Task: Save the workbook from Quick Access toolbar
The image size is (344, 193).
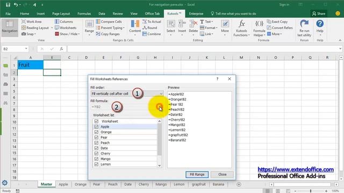Action: [8, 5]
